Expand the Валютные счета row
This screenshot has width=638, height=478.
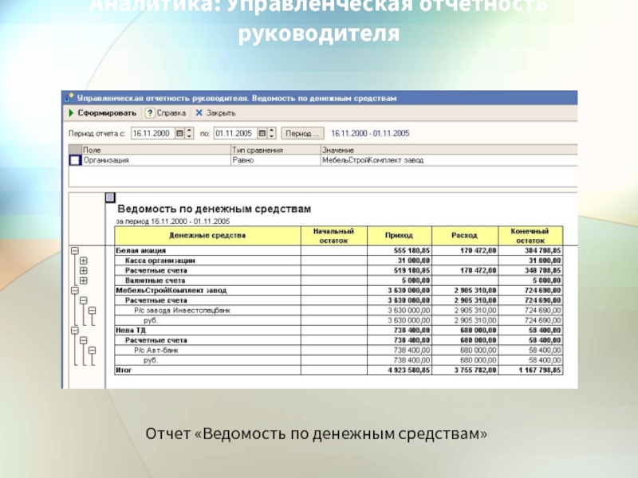pyautogui.click(x=84, y=280)
